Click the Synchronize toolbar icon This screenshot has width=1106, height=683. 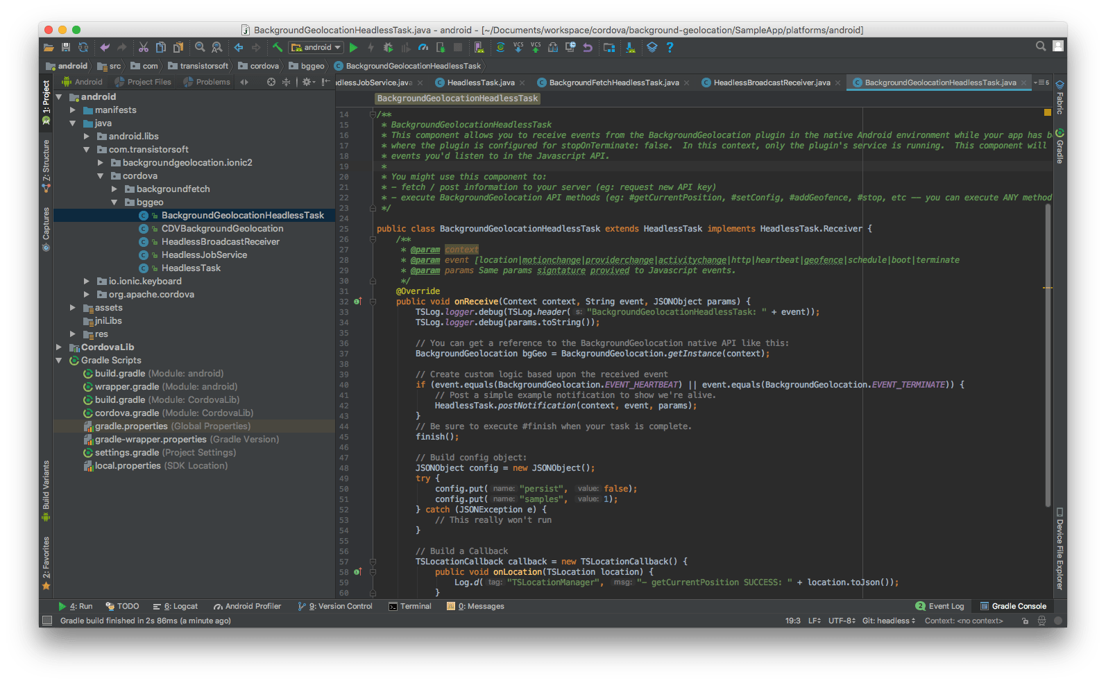coord(83,47)
